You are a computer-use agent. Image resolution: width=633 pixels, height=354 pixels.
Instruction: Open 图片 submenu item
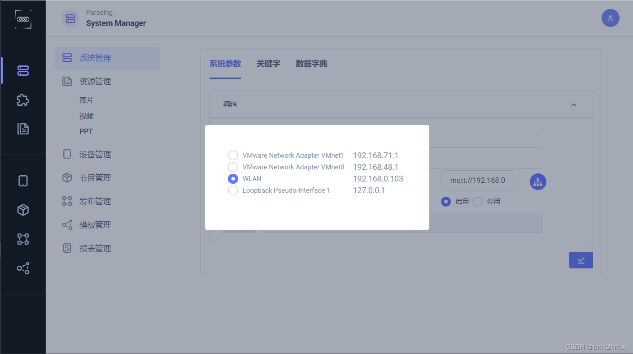click(x=87, y=100)
